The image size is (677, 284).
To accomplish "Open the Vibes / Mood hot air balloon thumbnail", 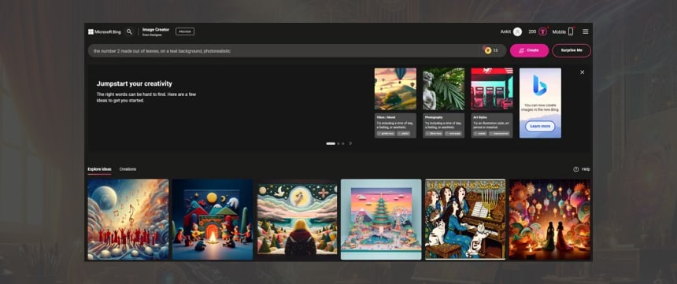I will 395,89.
